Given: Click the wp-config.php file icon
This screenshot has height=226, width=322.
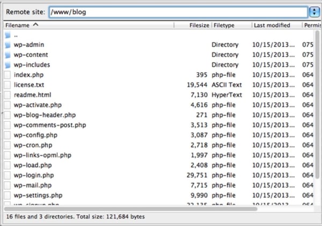Looking at the screenshot, I should pyautogui.click(x=8, y=135).
